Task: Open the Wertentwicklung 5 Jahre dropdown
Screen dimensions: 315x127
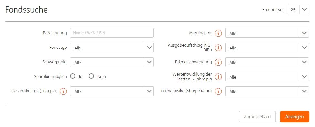Action: [x=267, y=77]
